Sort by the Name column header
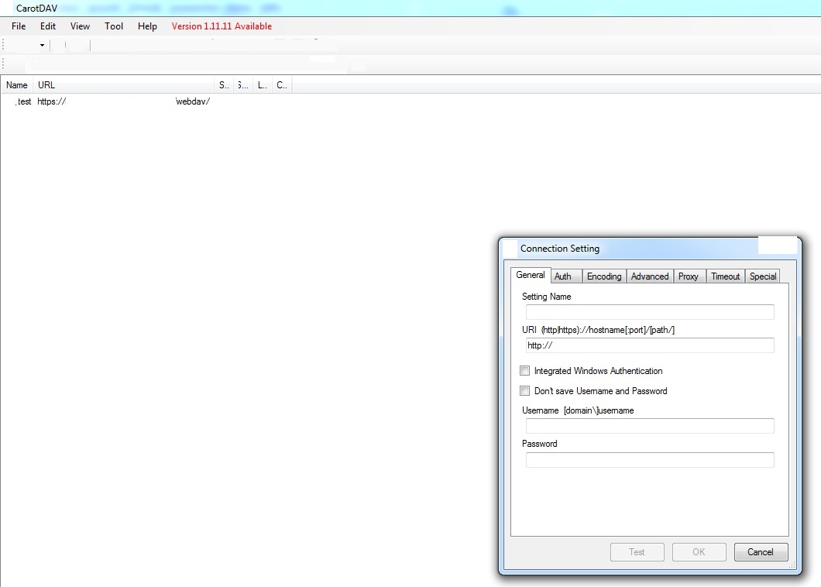Viewport: 821px width, 587px height. (x=17, y=85)
